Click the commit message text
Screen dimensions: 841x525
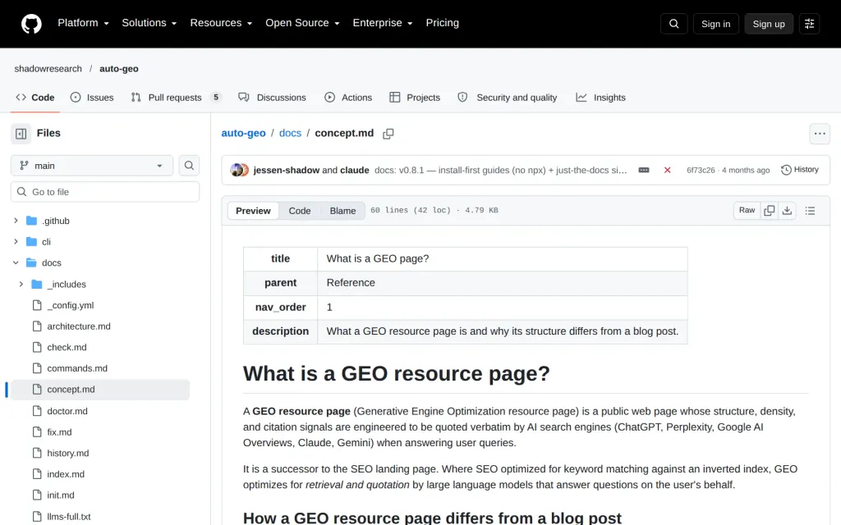click(500, 170)
